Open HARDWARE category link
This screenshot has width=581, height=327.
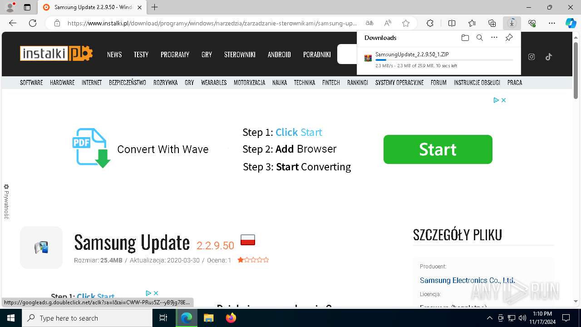pyautogui.click(x=62, y=83)
